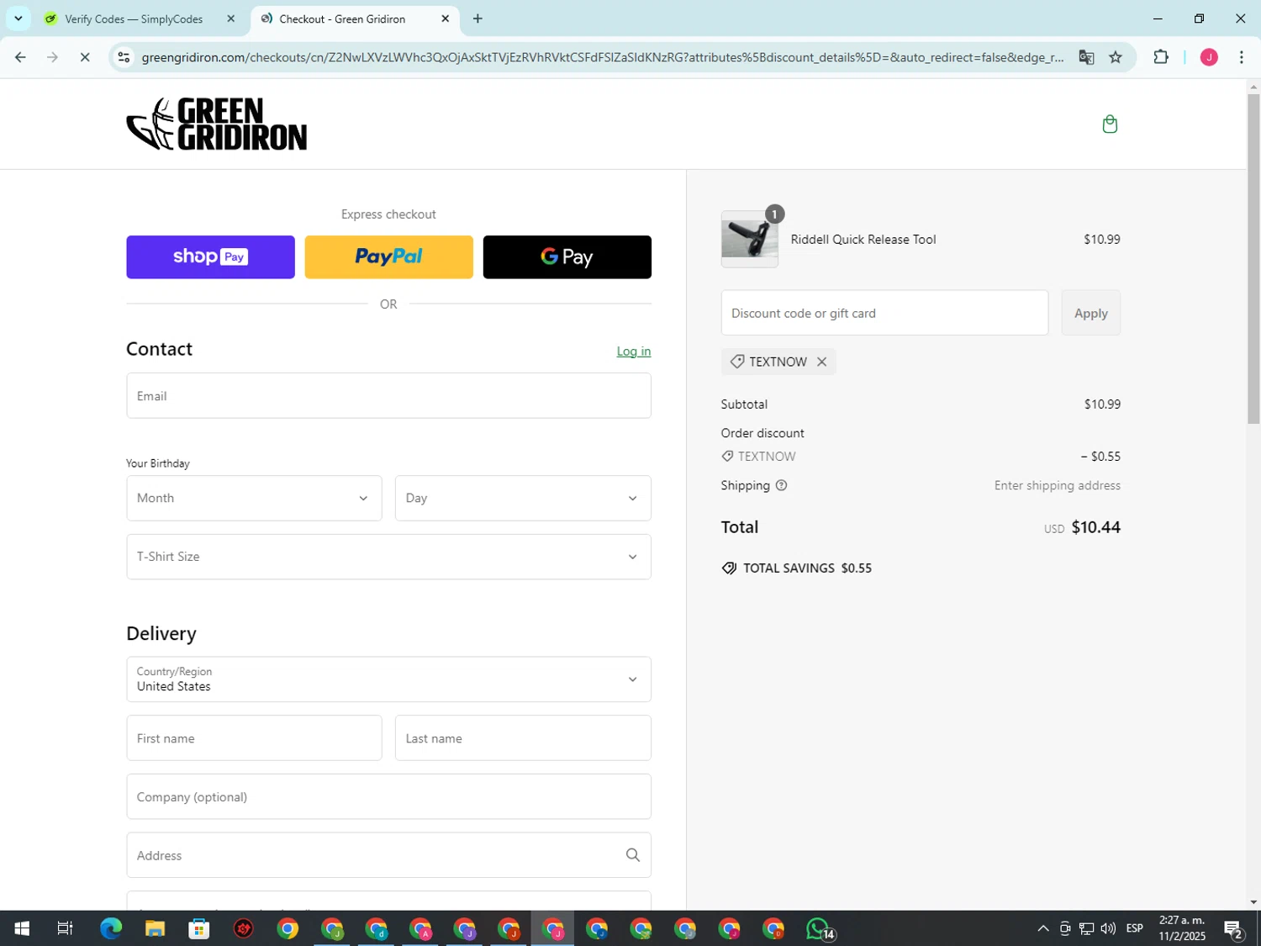Open the birthday Day dropdown
The width and height of the screenshot is (1261, 946).
(523, 498)
